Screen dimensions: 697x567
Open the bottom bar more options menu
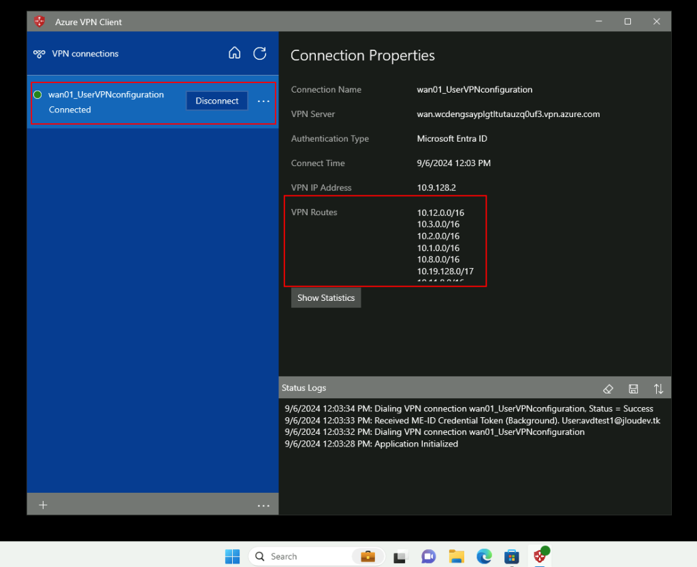263,505
